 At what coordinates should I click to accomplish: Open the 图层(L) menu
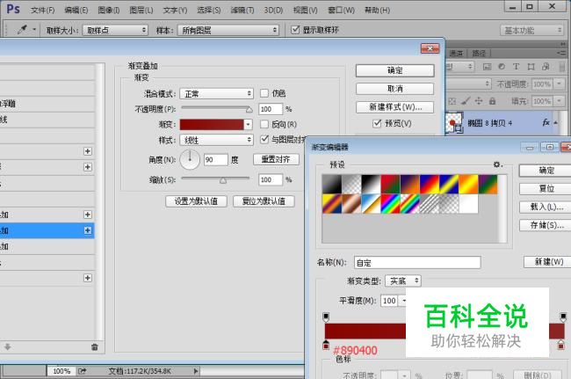tap(141, 11)
